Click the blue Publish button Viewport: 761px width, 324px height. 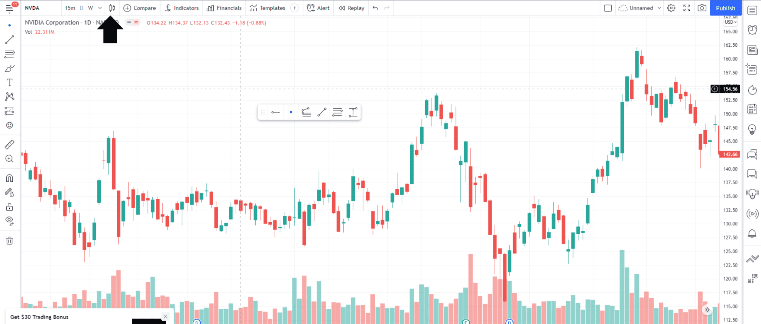click(725, 8)
